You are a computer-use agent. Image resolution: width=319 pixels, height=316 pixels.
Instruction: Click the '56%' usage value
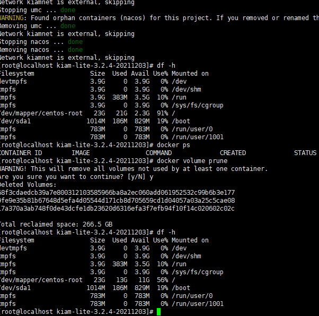pos(162,280)
